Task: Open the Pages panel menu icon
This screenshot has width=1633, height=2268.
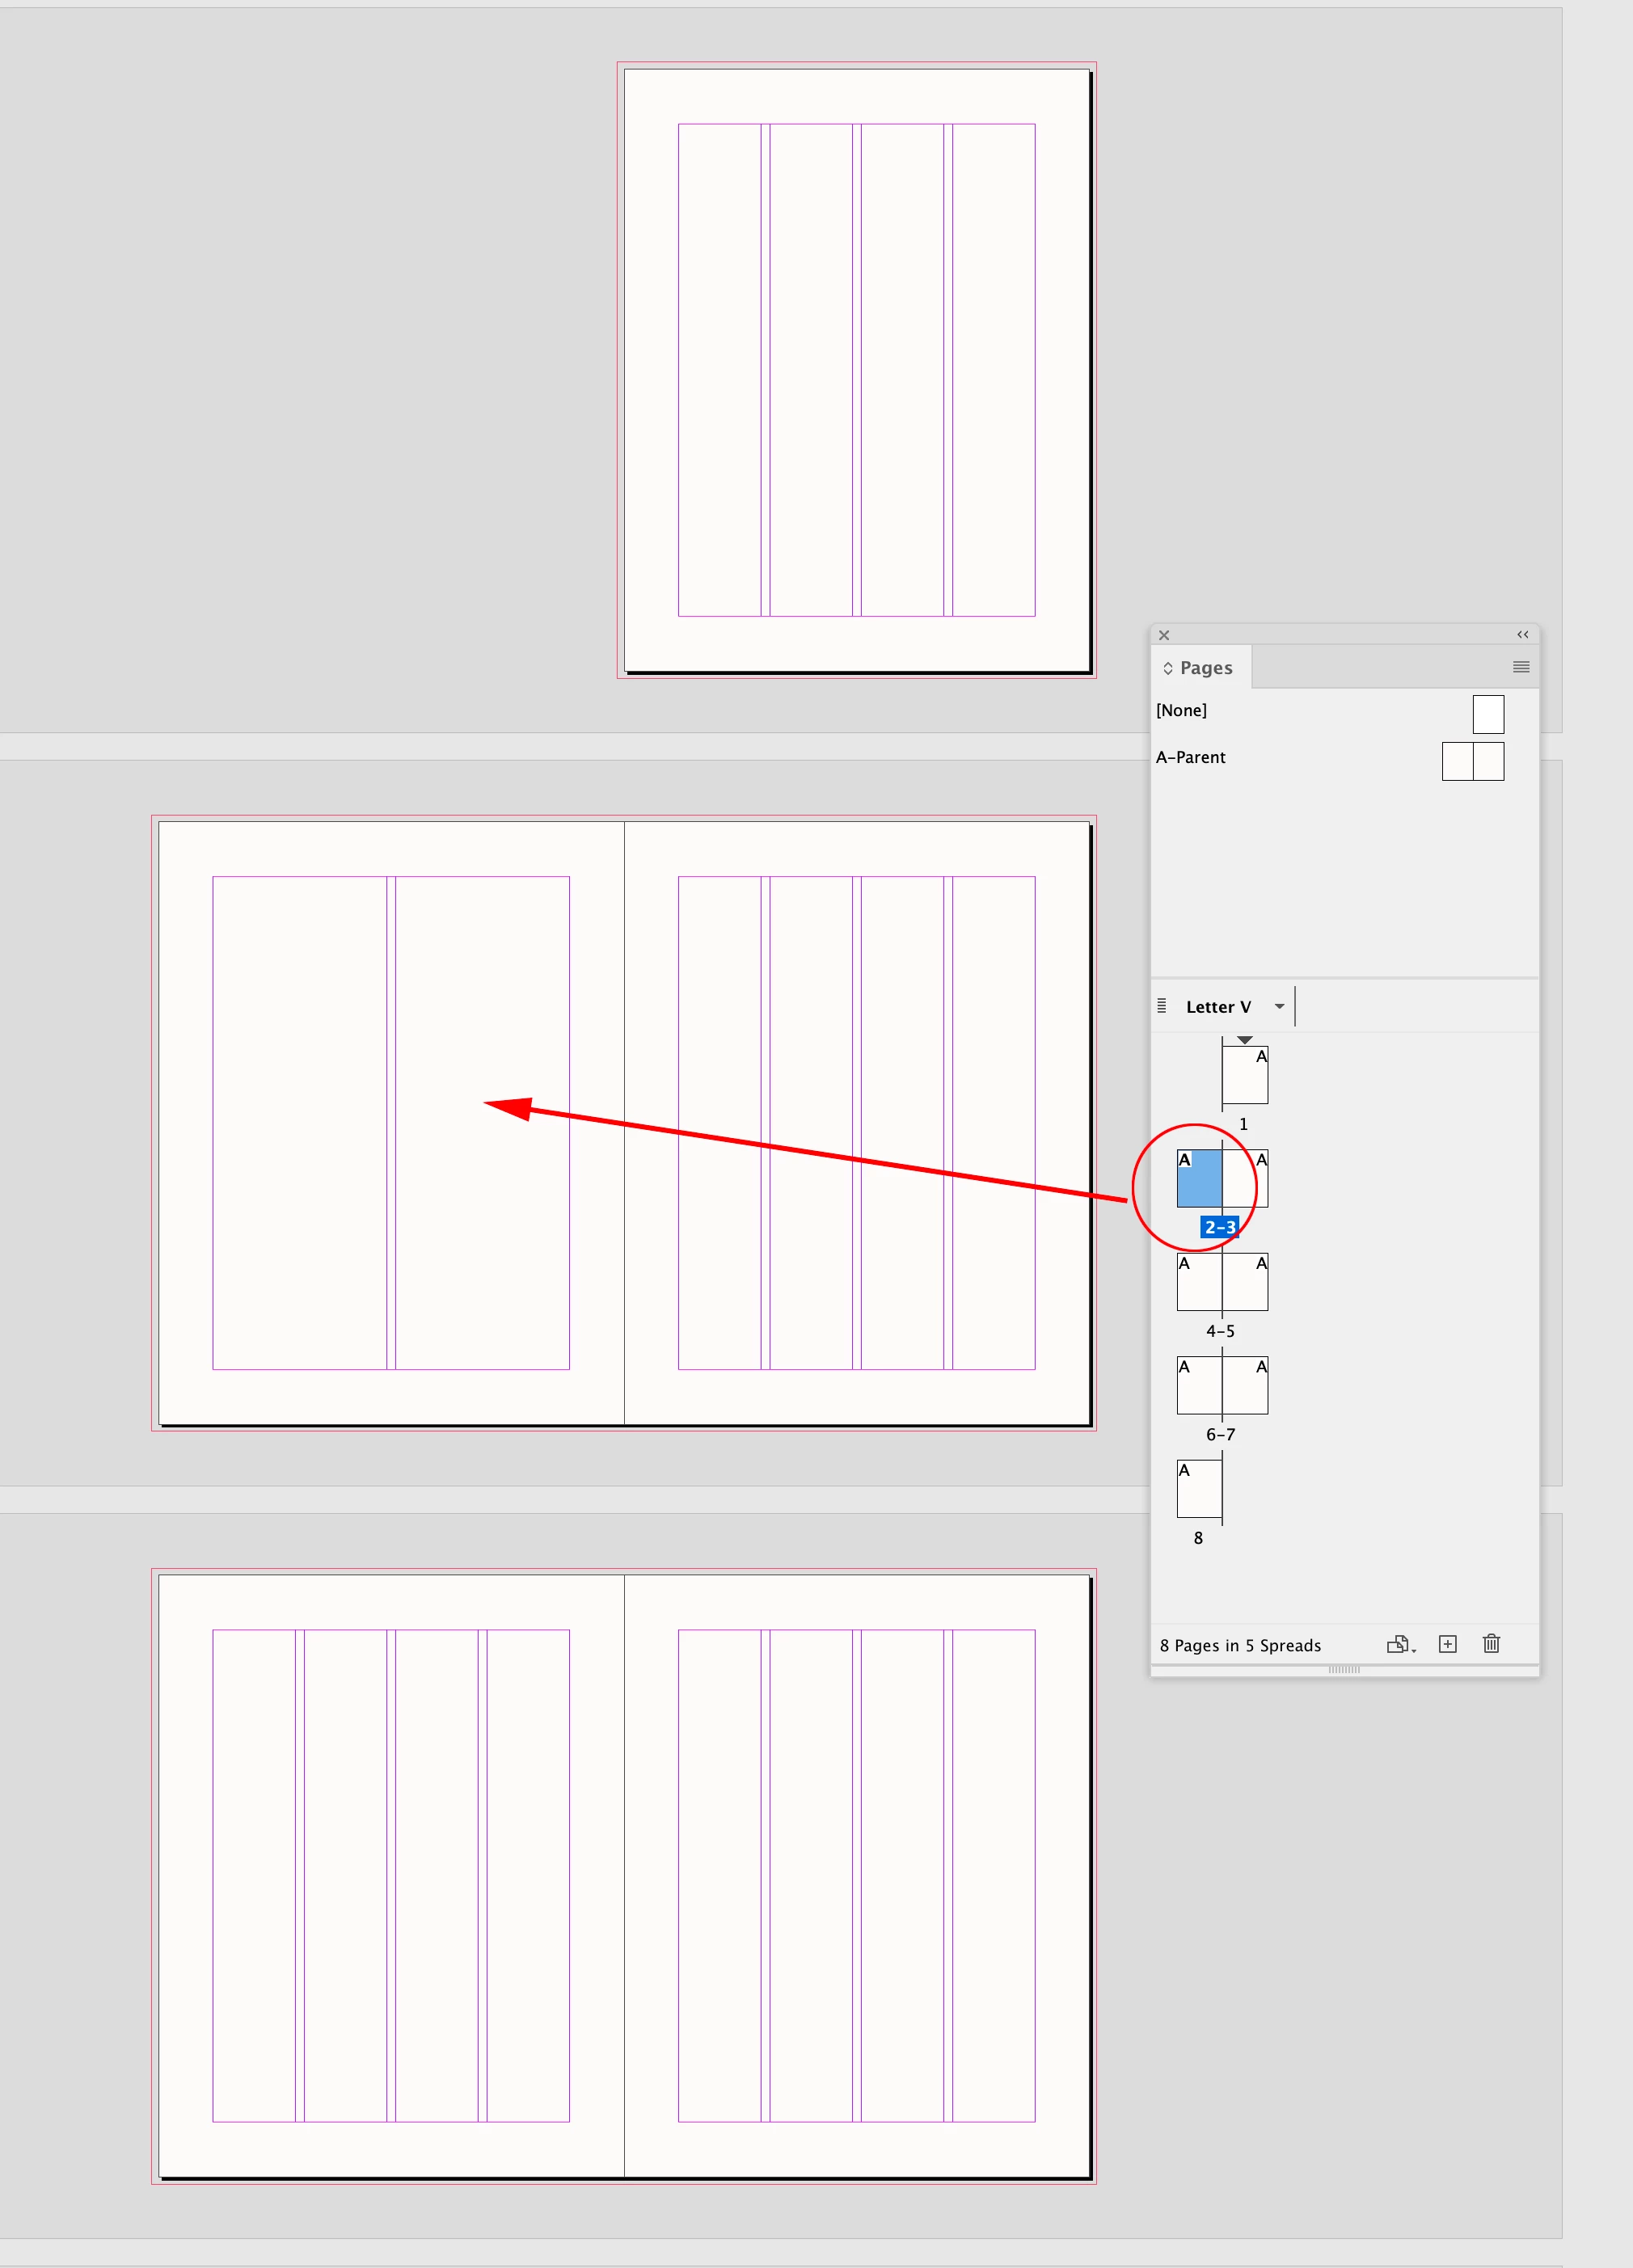Action: point(1521,667)
